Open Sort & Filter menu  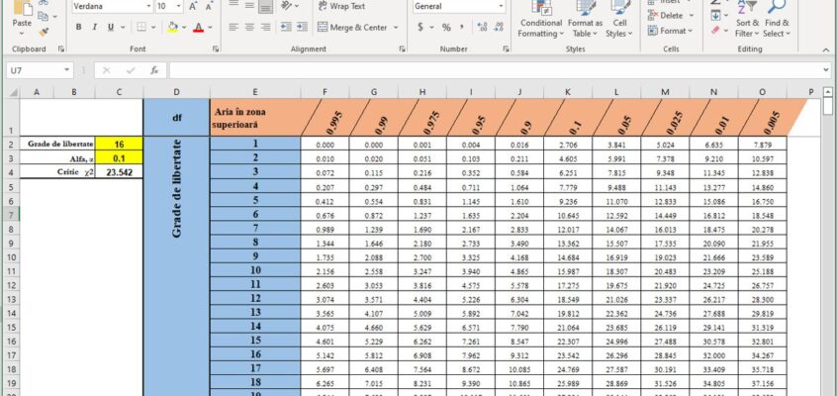[747, 20]
